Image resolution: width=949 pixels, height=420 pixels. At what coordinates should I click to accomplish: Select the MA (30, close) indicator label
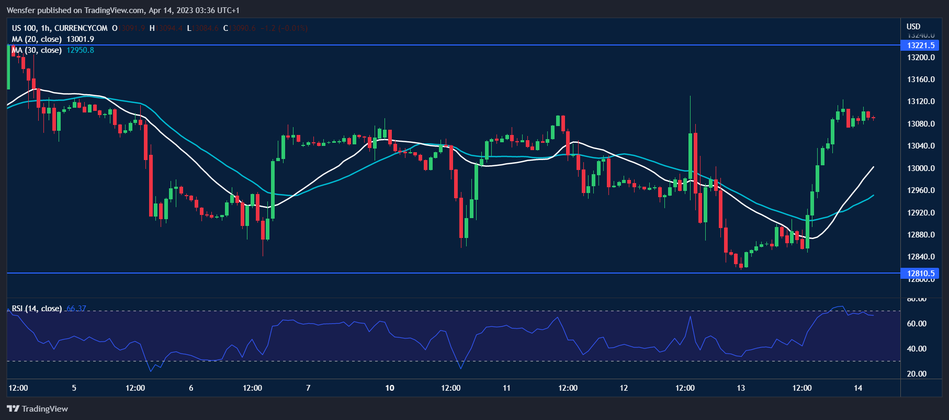tap(37, 50)
